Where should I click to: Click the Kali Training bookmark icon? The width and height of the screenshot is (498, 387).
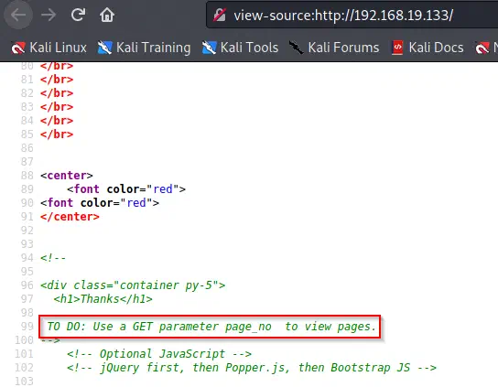click(x=104, y=48)
